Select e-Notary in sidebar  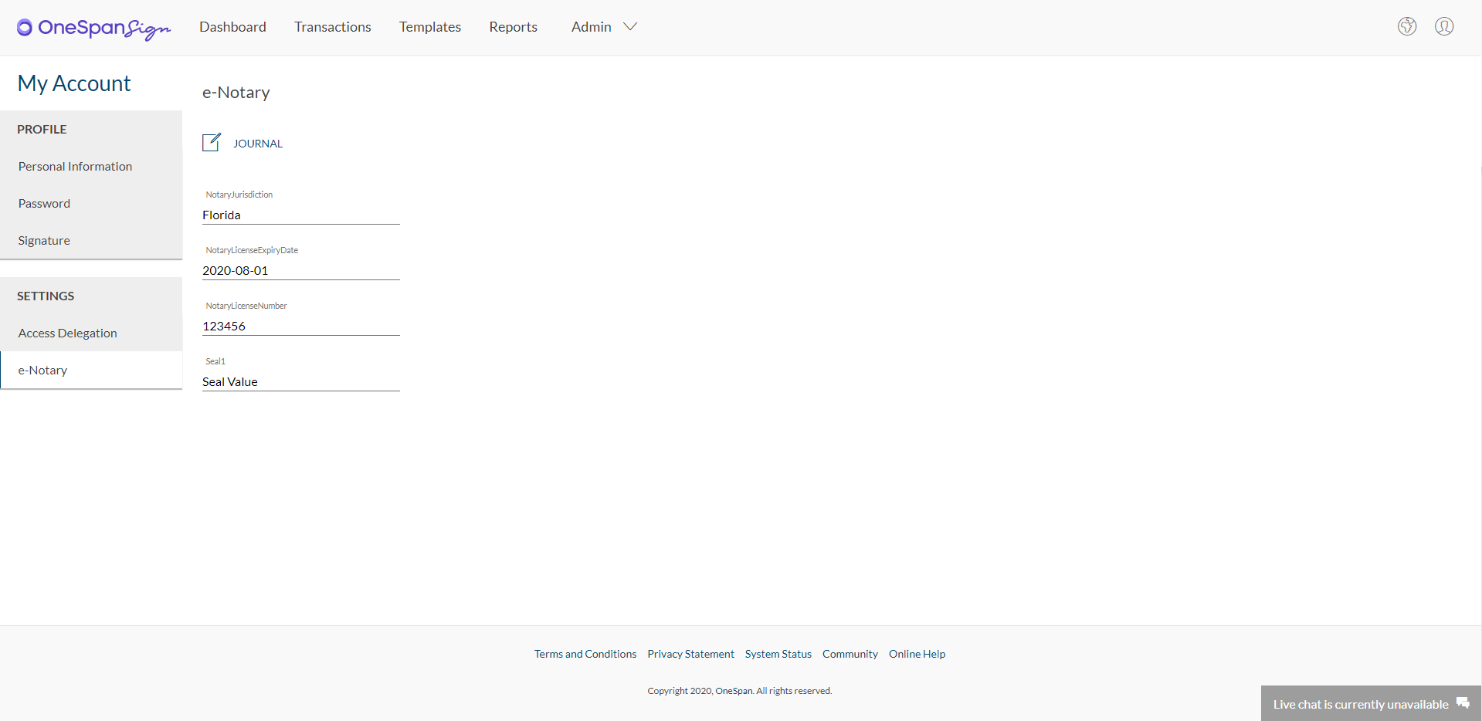tap(91, 370)
